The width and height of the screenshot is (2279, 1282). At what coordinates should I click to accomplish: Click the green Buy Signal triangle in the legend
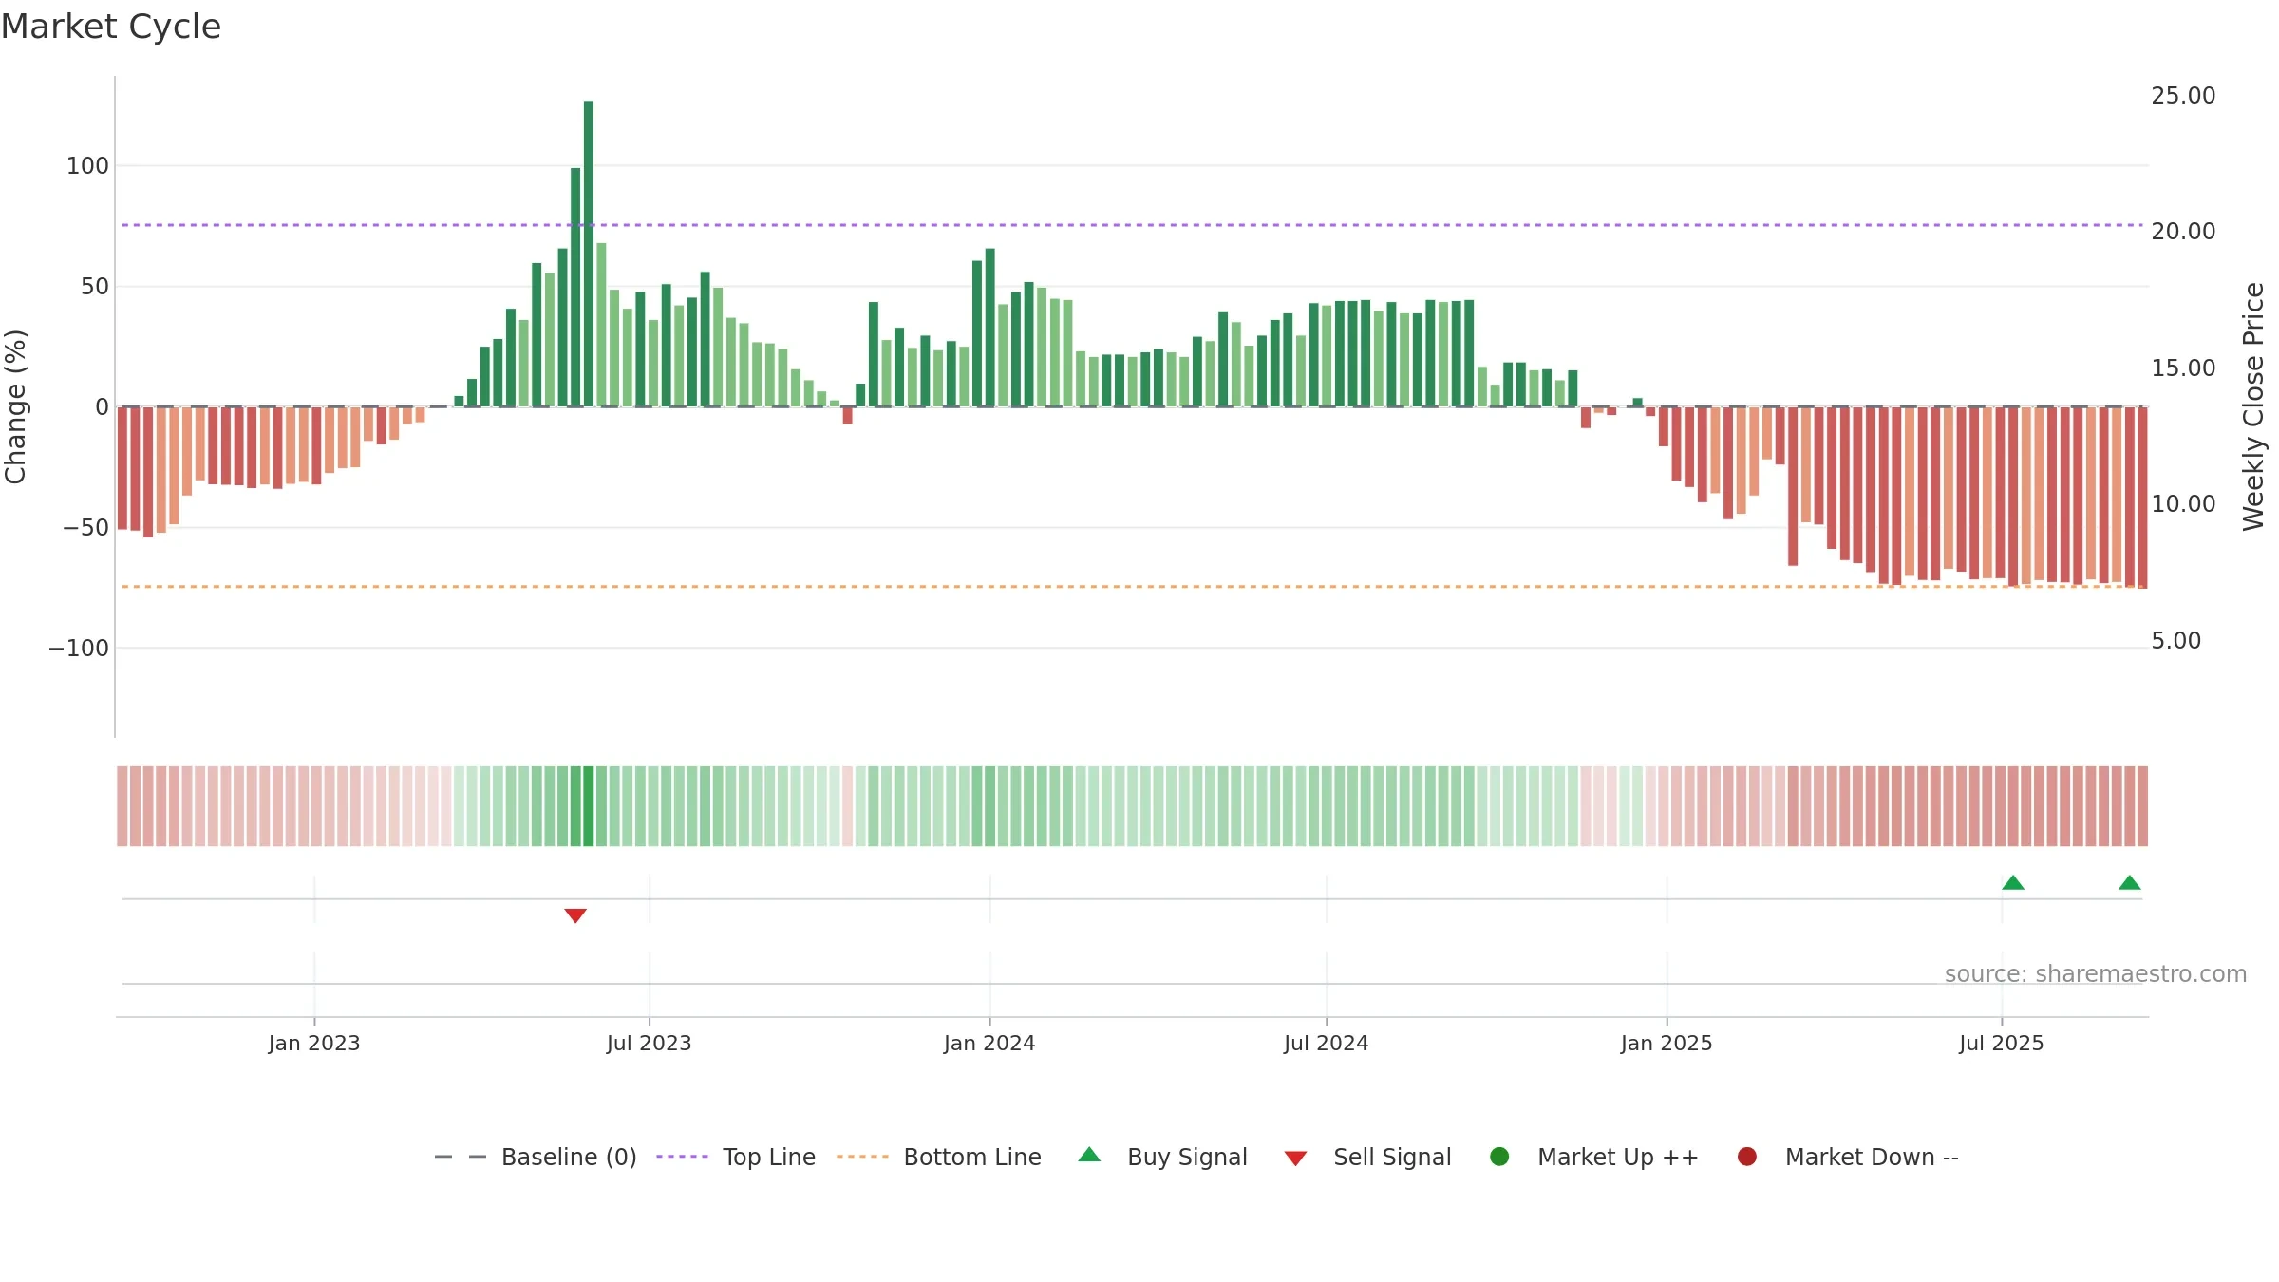click(x=1089, y=1155)
